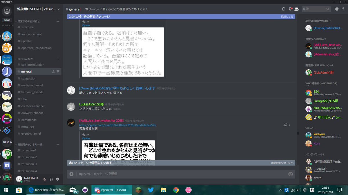The image size is (348, 195).
Task: Click 既読にする mark-as-read button
Action: [x=287, y=16]
